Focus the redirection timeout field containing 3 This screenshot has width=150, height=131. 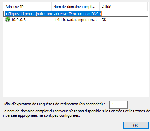click(x=118, y=104)
